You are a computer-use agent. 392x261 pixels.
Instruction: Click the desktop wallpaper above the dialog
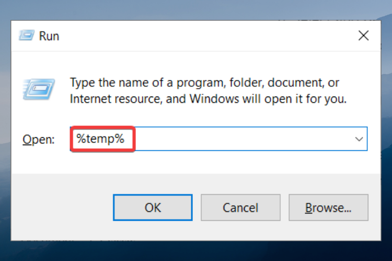196,10
